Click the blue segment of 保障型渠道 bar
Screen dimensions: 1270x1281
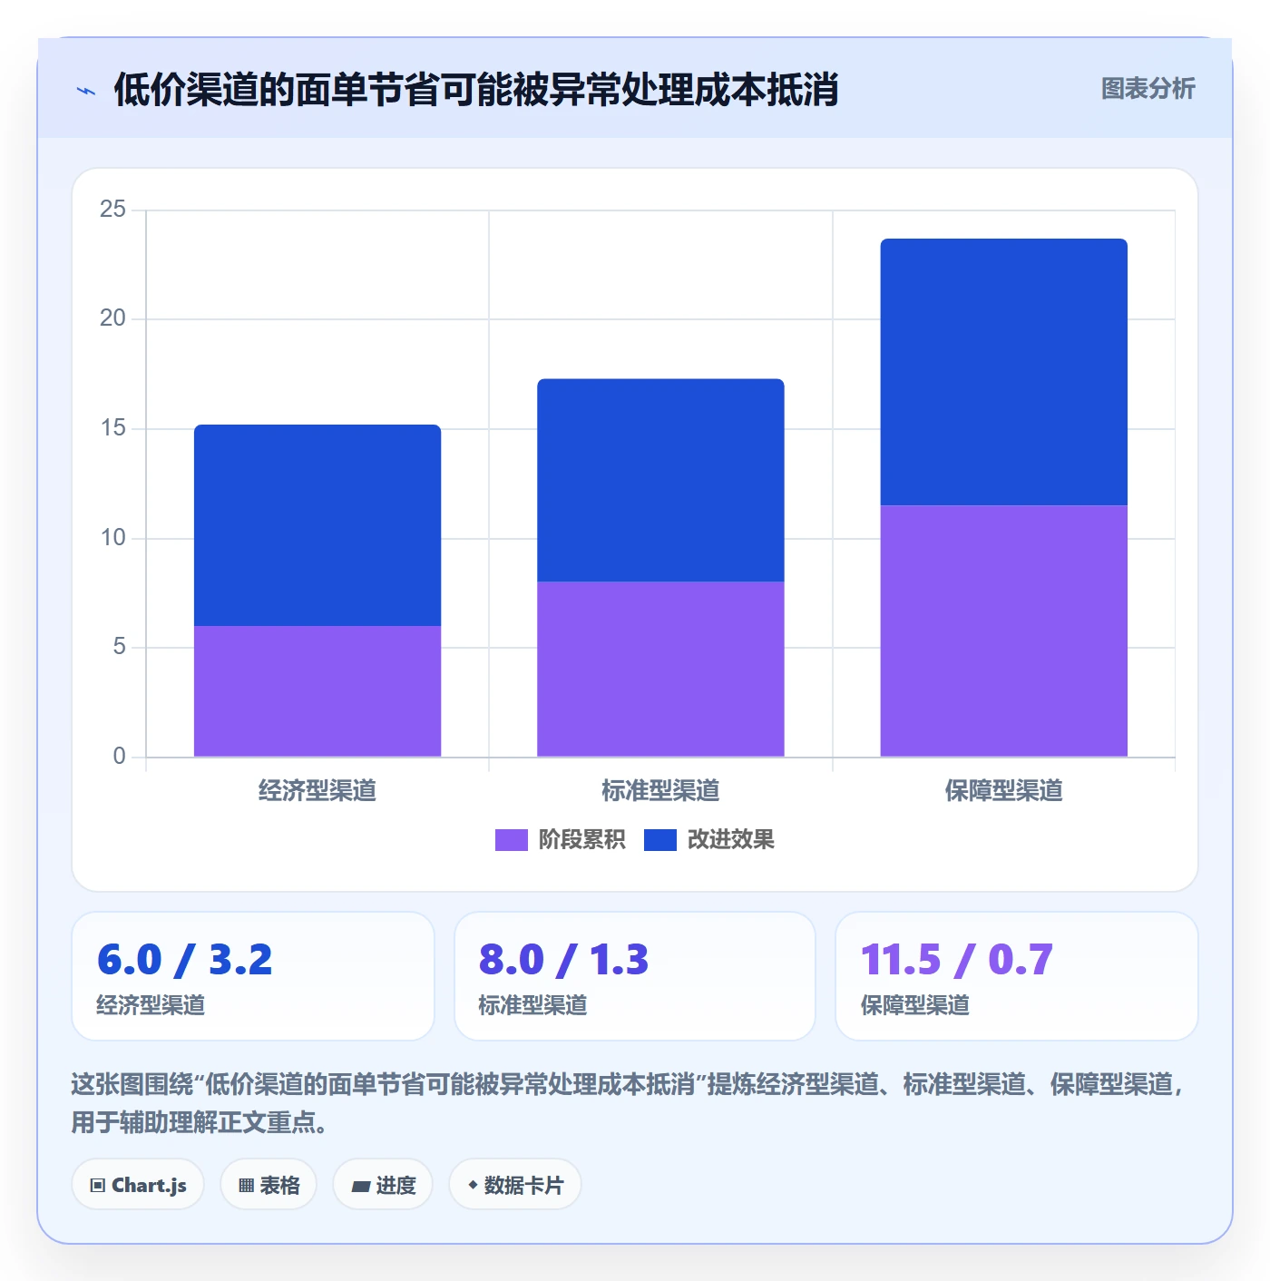[x=1003, y=372]
